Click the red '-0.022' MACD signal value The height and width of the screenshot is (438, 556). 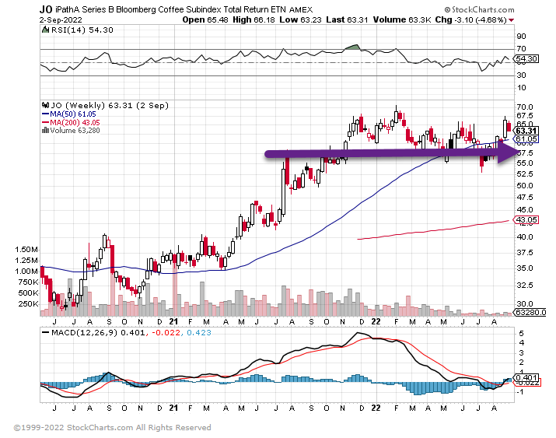(166, 333)
